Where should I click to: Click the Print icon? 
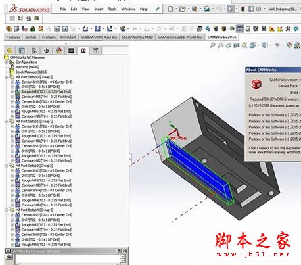click(x=206, y=9)
